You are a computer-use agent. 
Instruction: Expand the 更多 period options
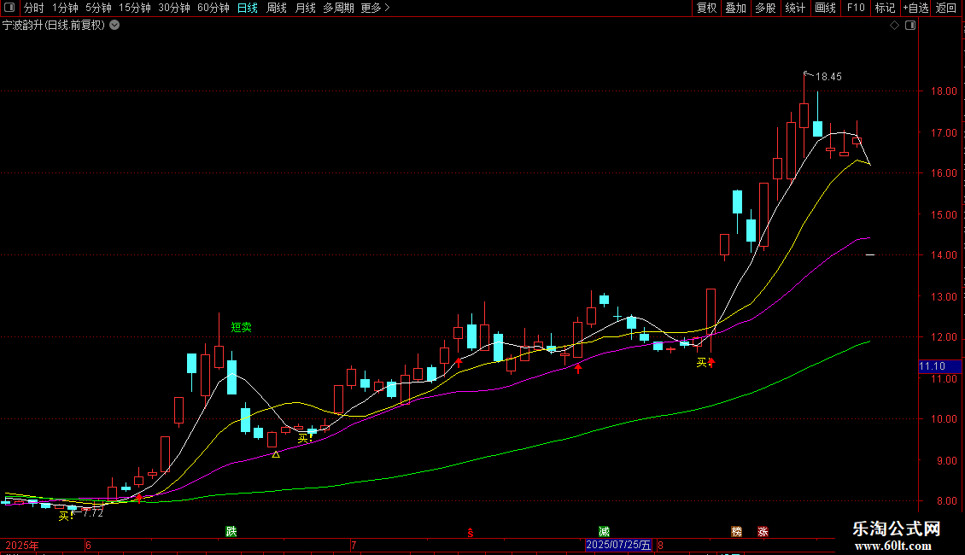375,8
